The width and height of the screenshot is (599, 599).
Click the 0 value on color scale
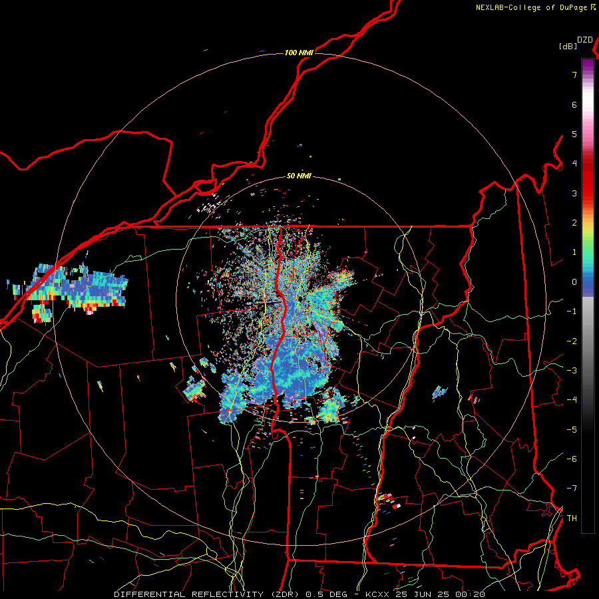tap(574, 282)
